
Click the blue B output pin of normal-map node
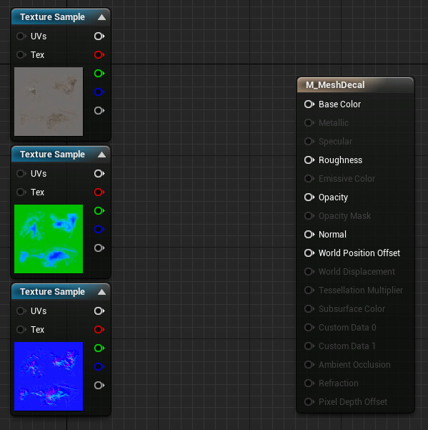pyautogui.click(x=99, y=366)
